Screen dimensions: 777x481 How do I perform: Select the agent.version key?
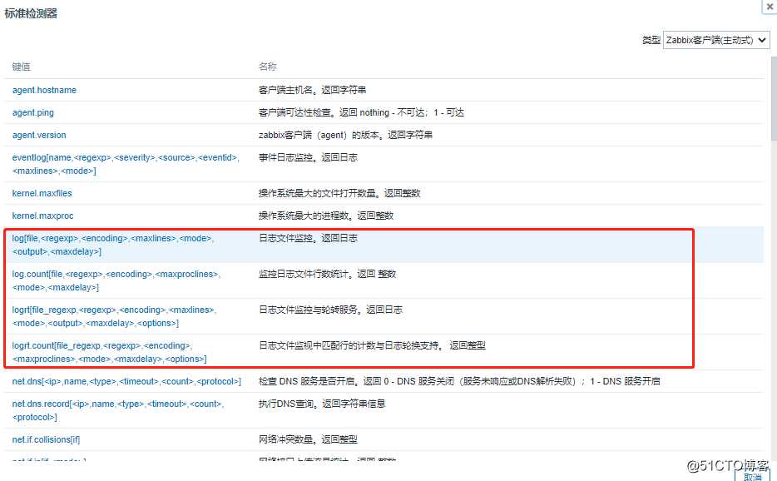pyautogui.click(x=38, y=135)
